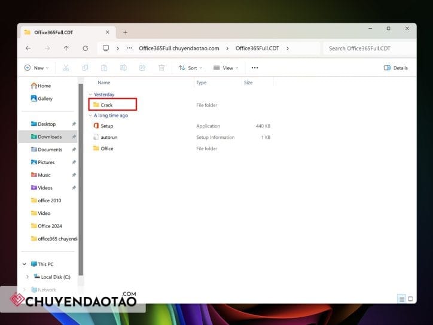
Task: Open Videos in the sidebar
Action: click(42, 188)
